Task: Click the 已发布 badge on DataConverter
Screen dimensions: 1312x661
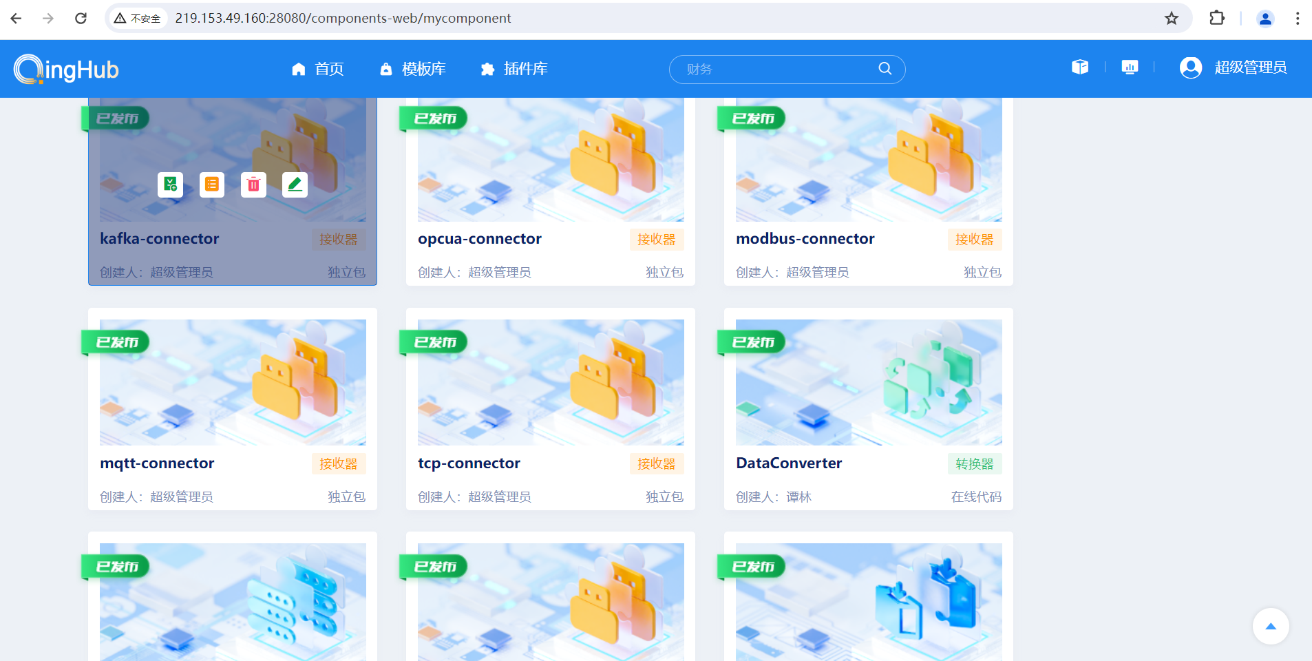Action: point(752,342)
